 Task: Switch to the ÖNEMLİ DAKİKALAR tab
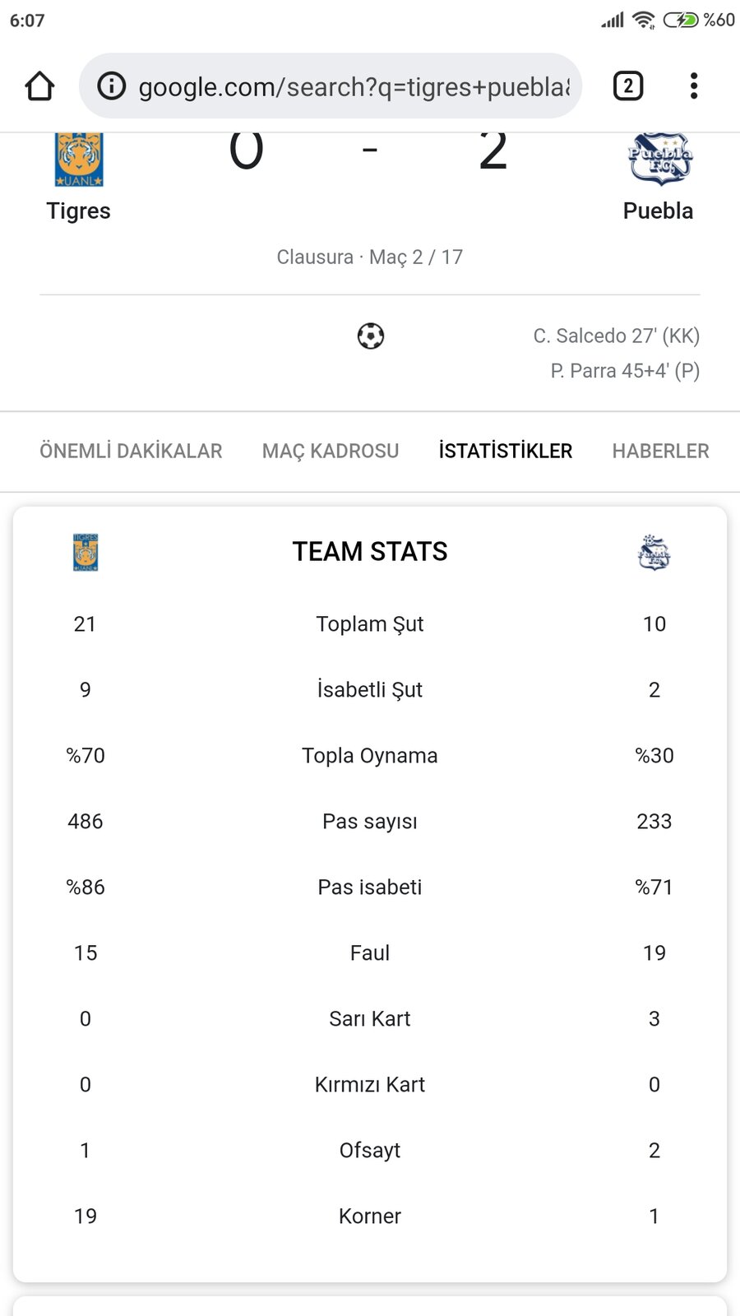pyautogui.click(x=131, y=451)
